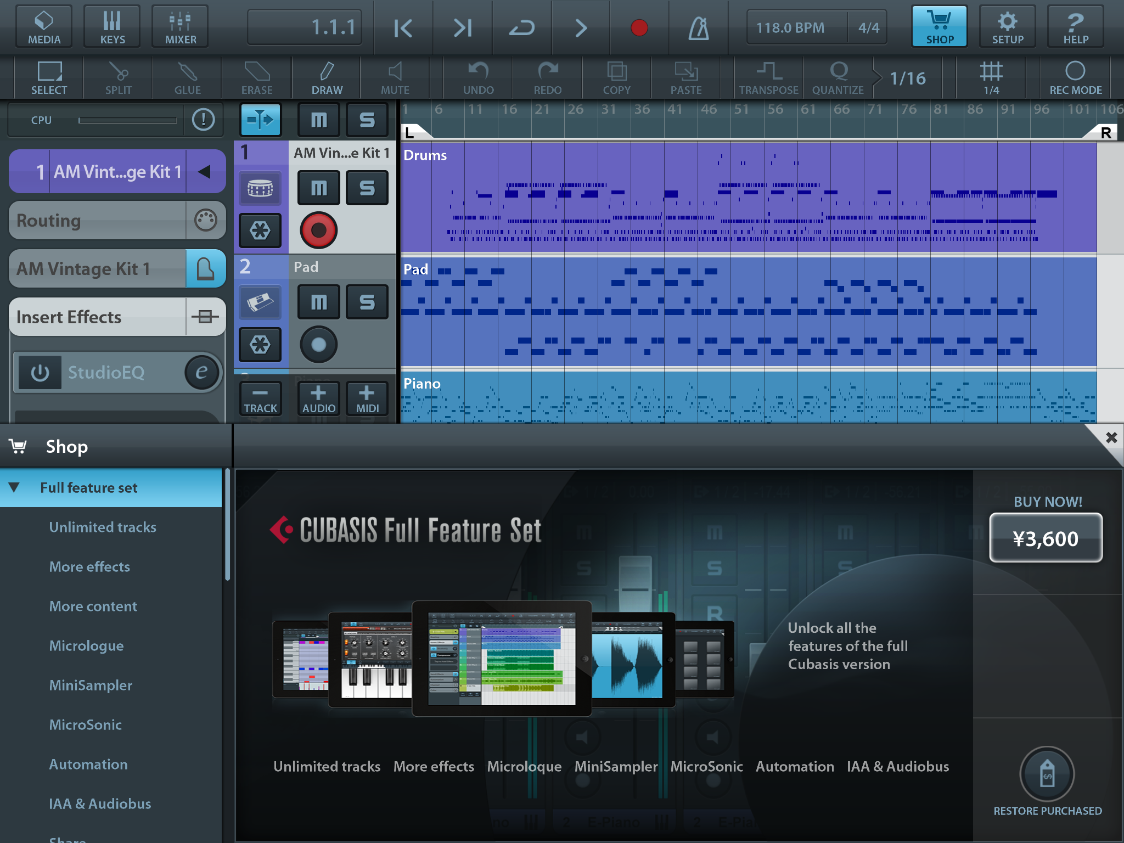Open the 1/16 quantize value dropdown

(x=908, y=78)
